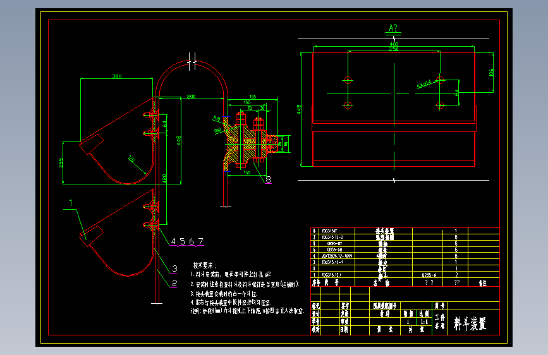
Task: Select the 30 dimension text
Action: (262, 108)
